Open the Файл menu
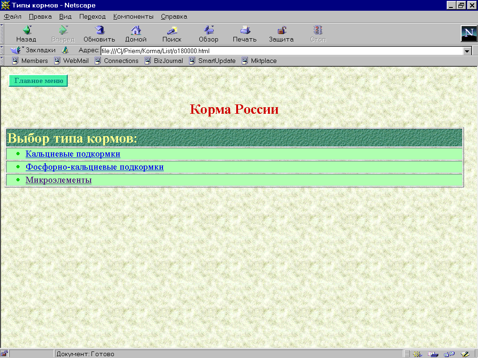The image size is (478, 358). (13, 17)
